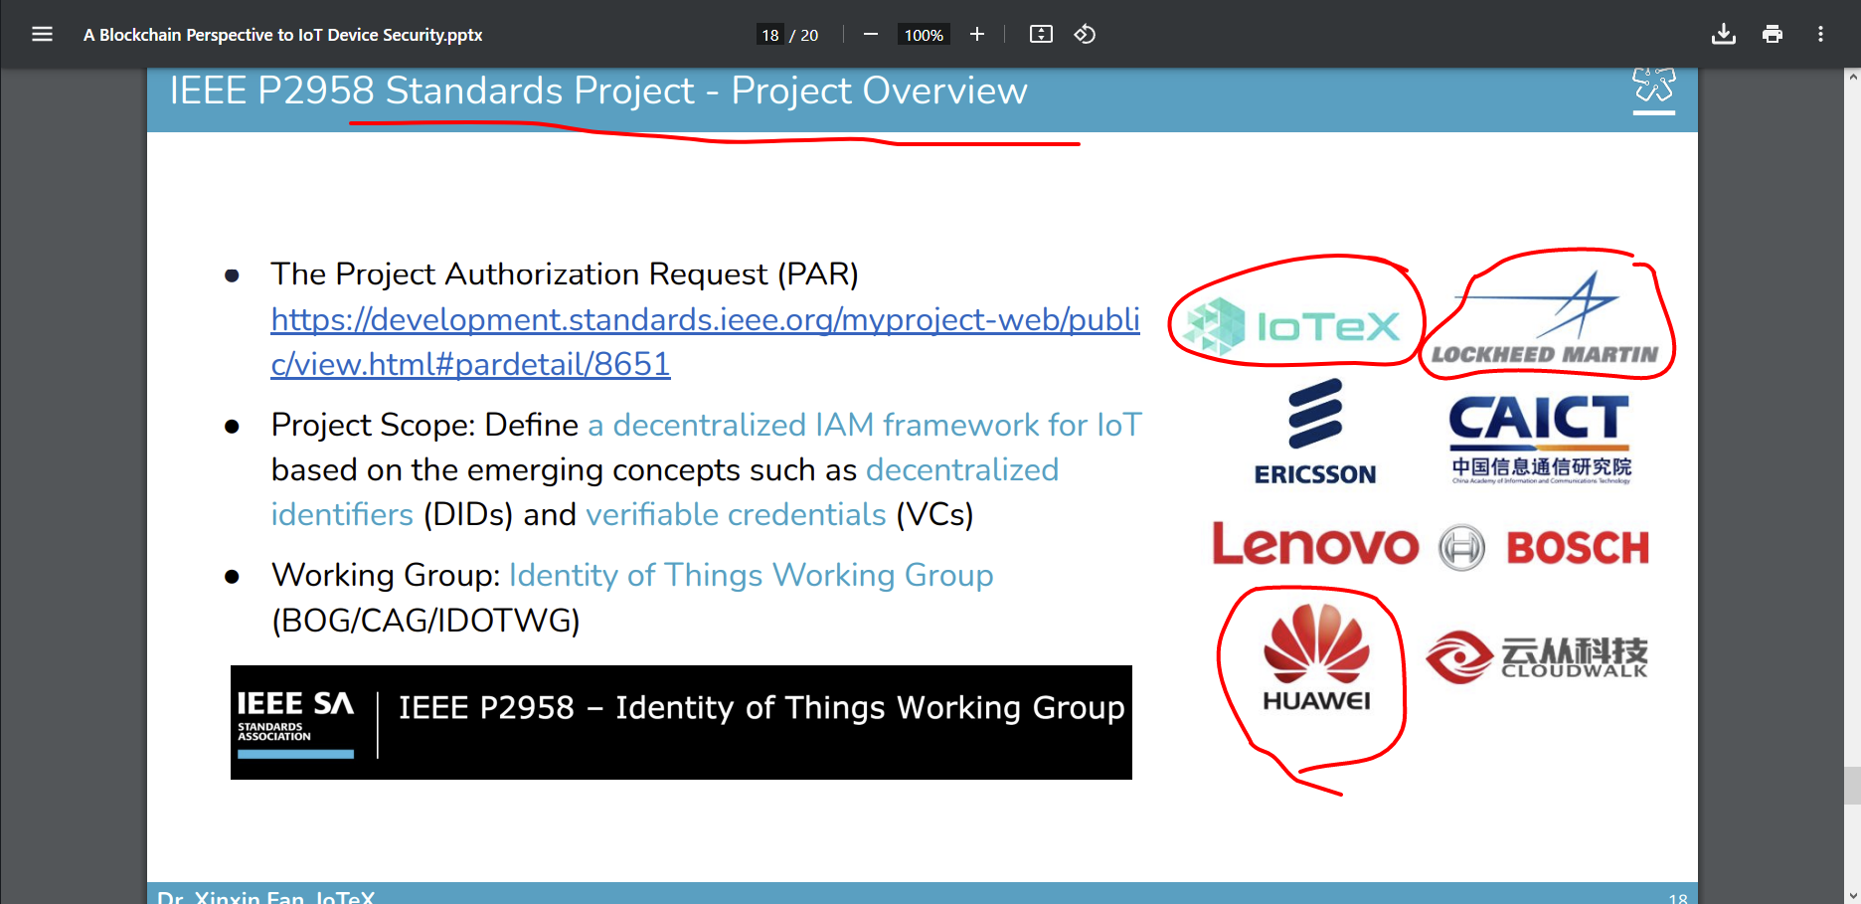Click 'Identity of Things Working Group' text
The image size is (1861, 904).
751,575
